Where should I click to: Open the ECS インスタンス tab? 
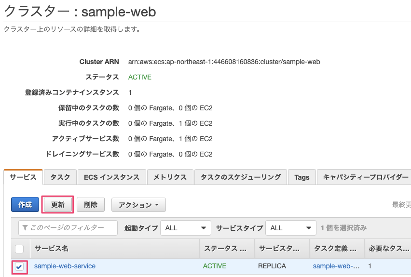(111, 177)
